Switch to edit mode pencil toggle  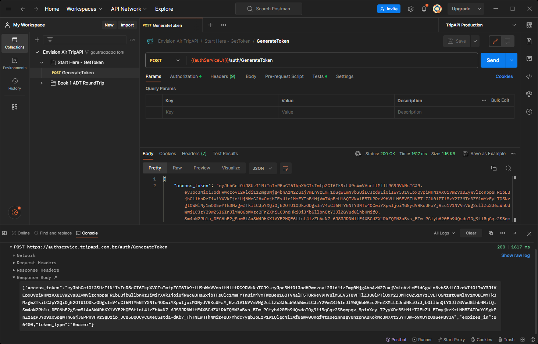click(495, 41)
